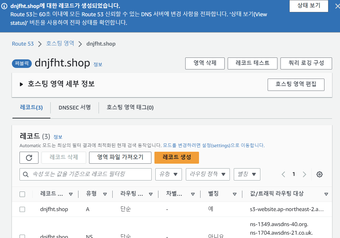Click the 단순 routing cell of the A record
Screen dimensions: 340x238
(126, 209)
